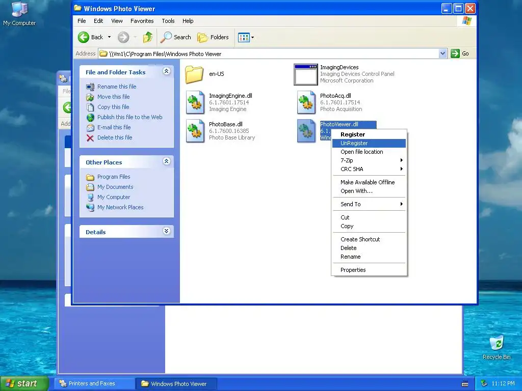Open the Views dropdown arrow

(253, 37)
